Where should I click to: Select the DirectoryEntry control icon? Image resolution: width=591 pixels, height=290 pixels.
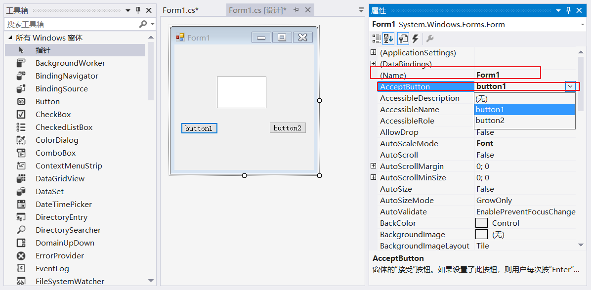21,217
